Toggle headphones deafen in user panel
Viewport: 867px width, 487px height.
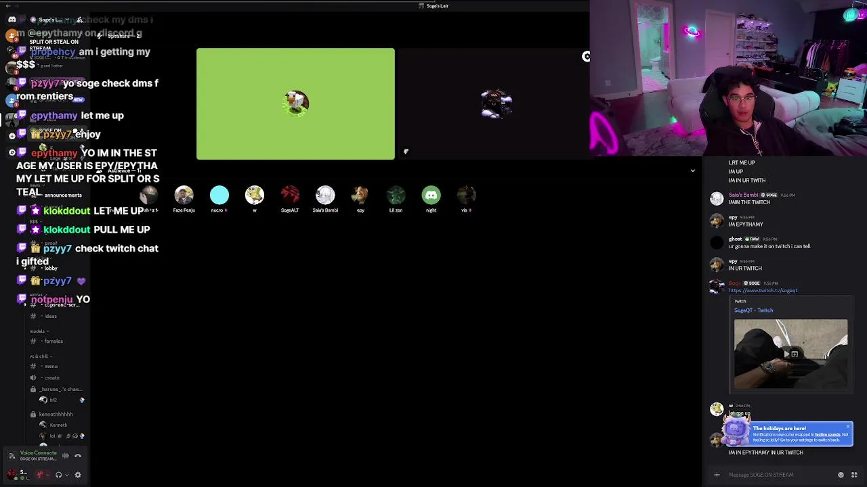pyautogui.click(x=58, y=475)
